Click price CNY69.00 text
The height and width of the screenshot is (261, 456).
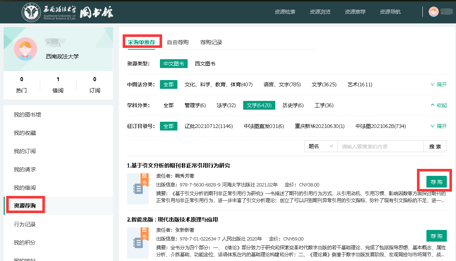(293, 239)
